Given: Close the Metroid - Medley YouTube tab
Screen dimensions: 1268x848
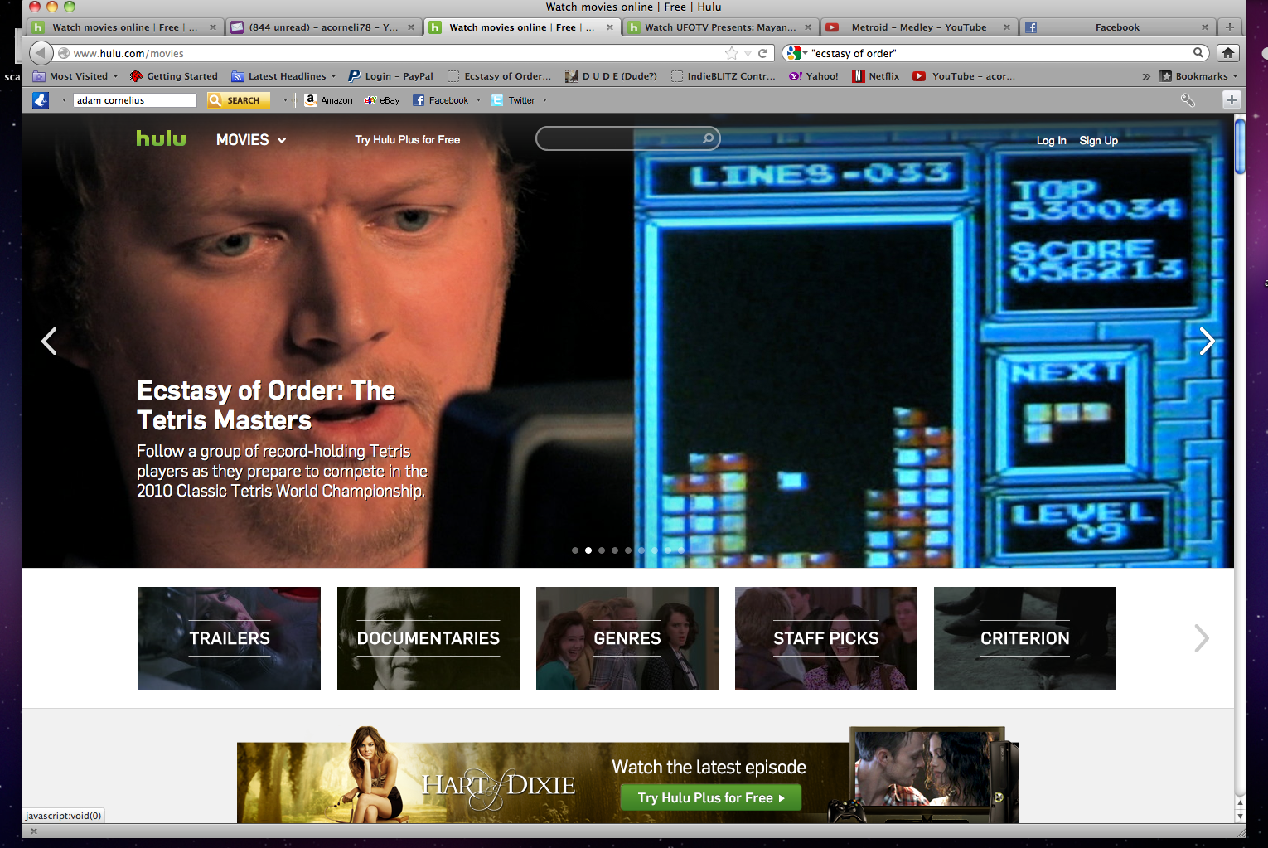Looking at the screenshot, I should point(1007,27).
